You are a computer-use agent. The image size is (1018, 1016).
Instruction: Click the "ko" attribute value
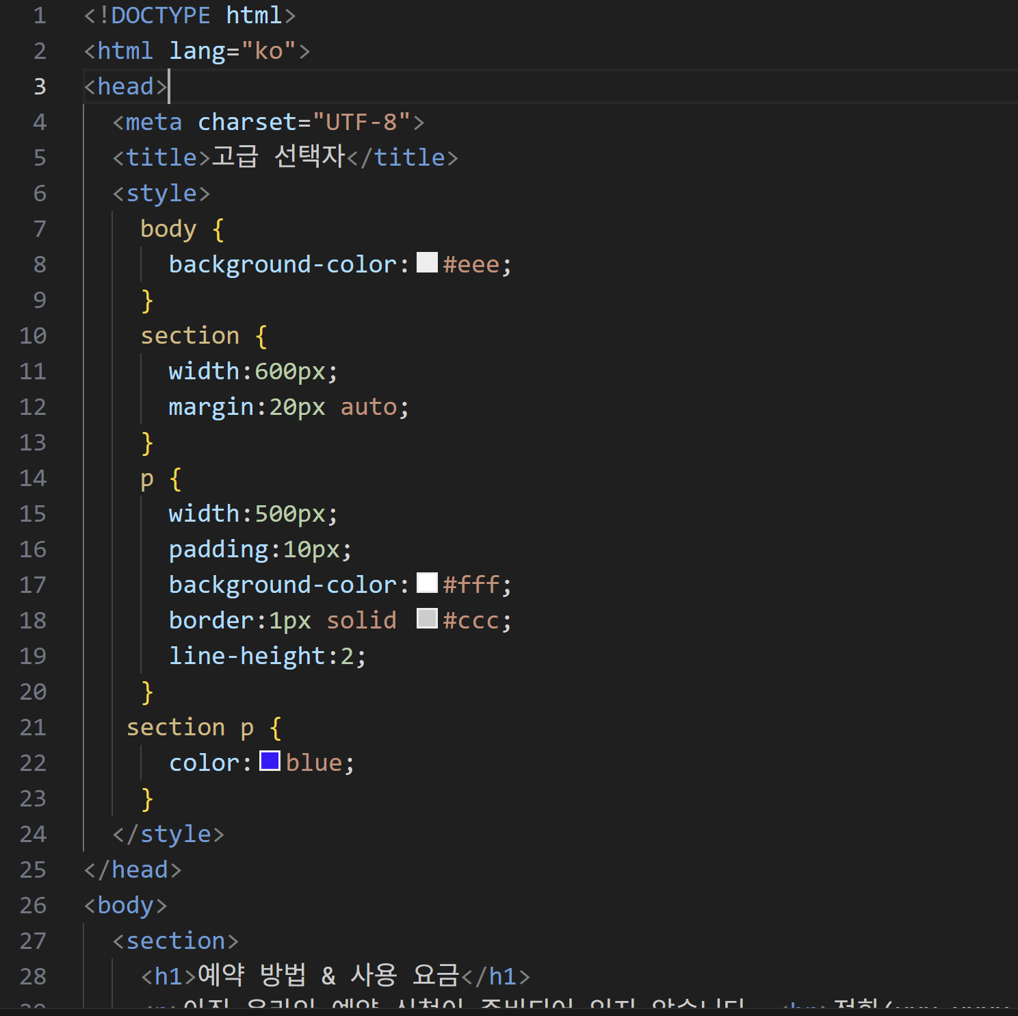[269, 51]
